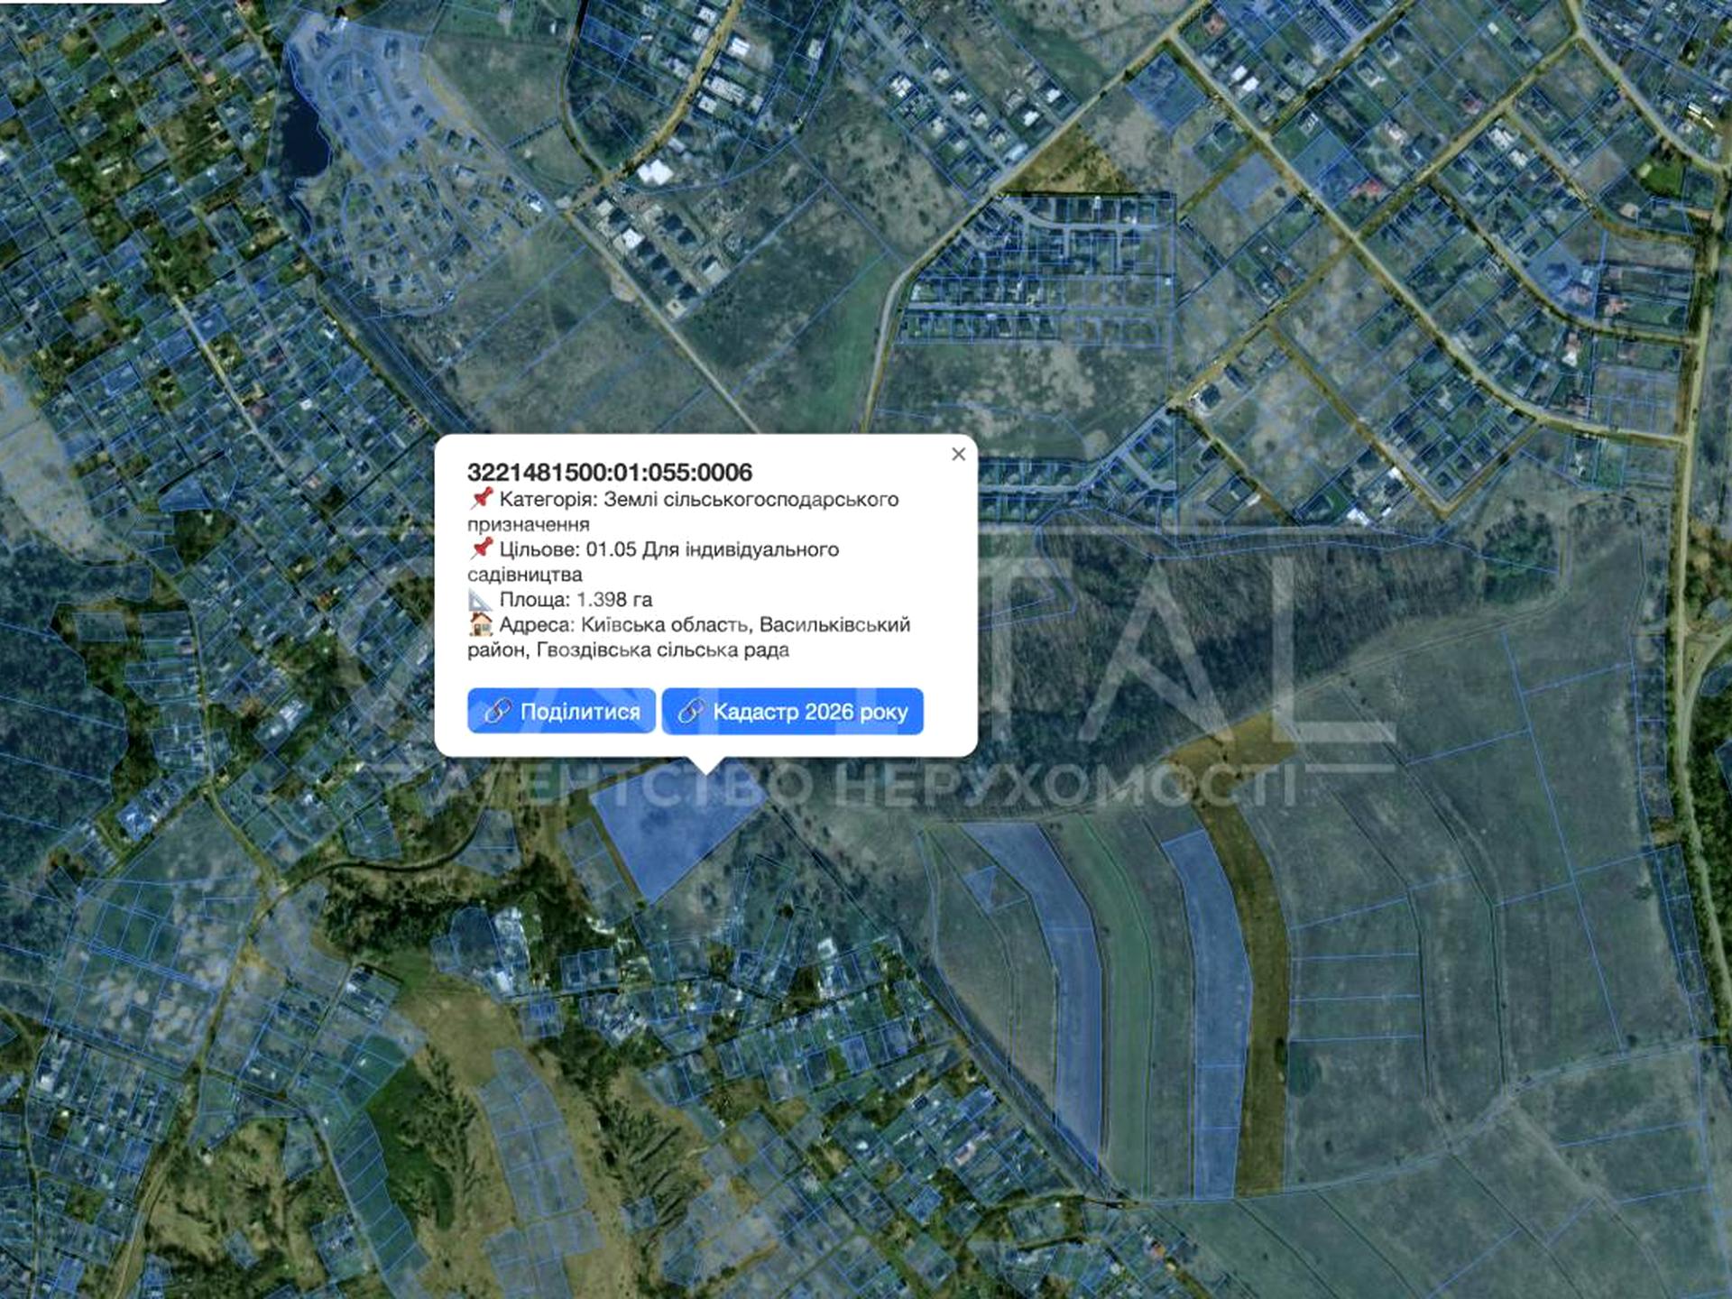The image size is (1732, 1299).
Task: Select cadastral number 3221481500:01:055:0006 heading
Action: point(610,472)
